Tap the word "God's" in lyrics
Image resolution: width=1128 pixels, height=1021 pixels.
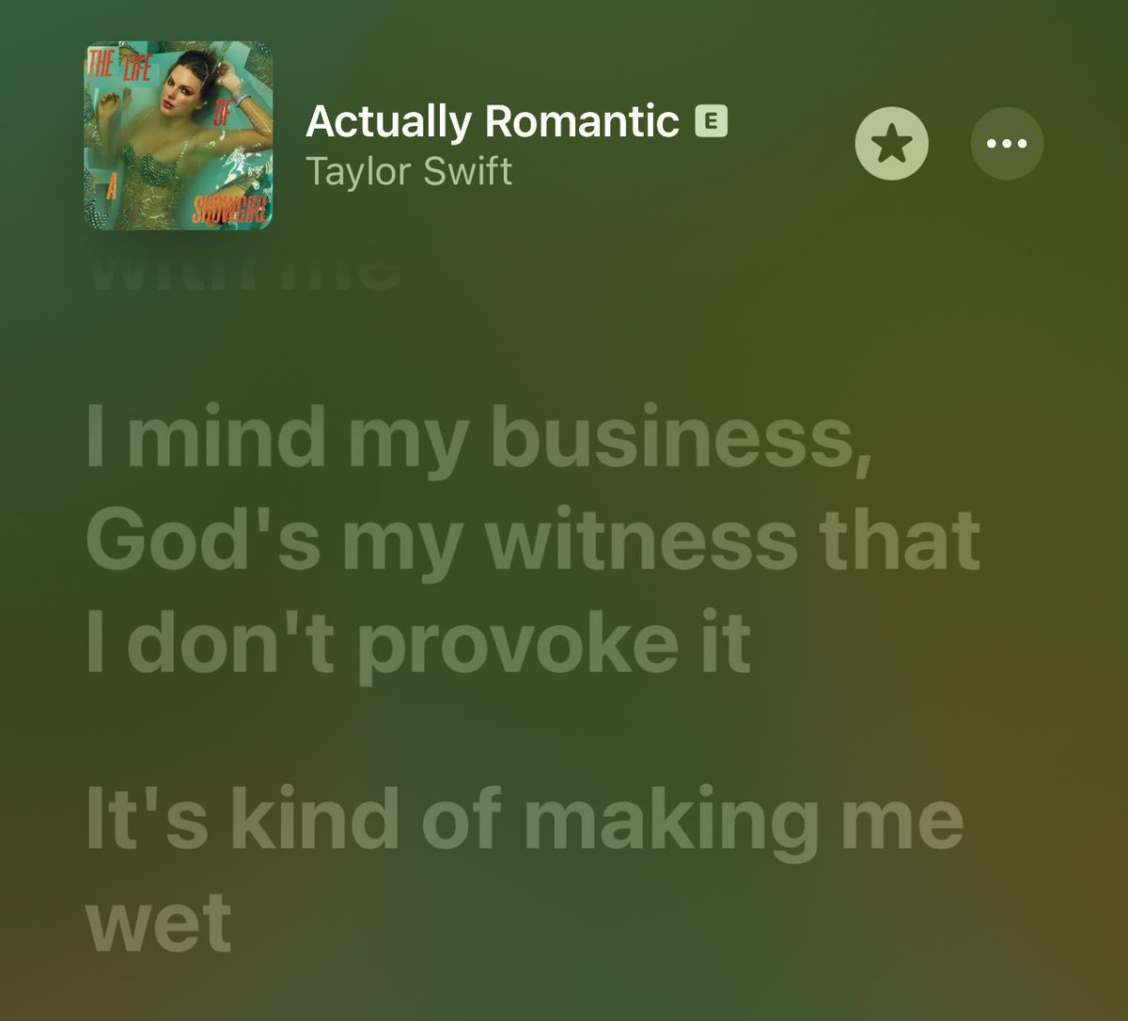pos(203,543)
